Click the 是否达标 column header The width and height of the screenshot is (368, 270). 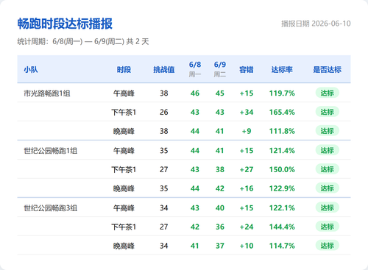pos(327,70)
